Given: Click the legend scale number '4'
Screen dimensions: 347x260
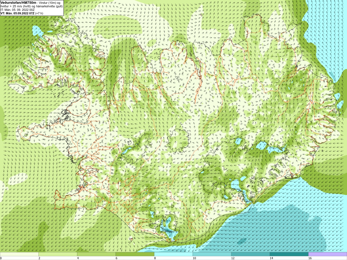Looking at the screenshot, I should click(78, 258).
